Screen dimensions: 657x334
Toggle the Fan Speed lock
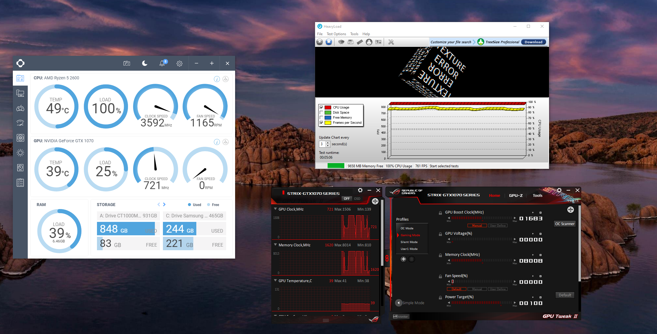click(440, 276)
